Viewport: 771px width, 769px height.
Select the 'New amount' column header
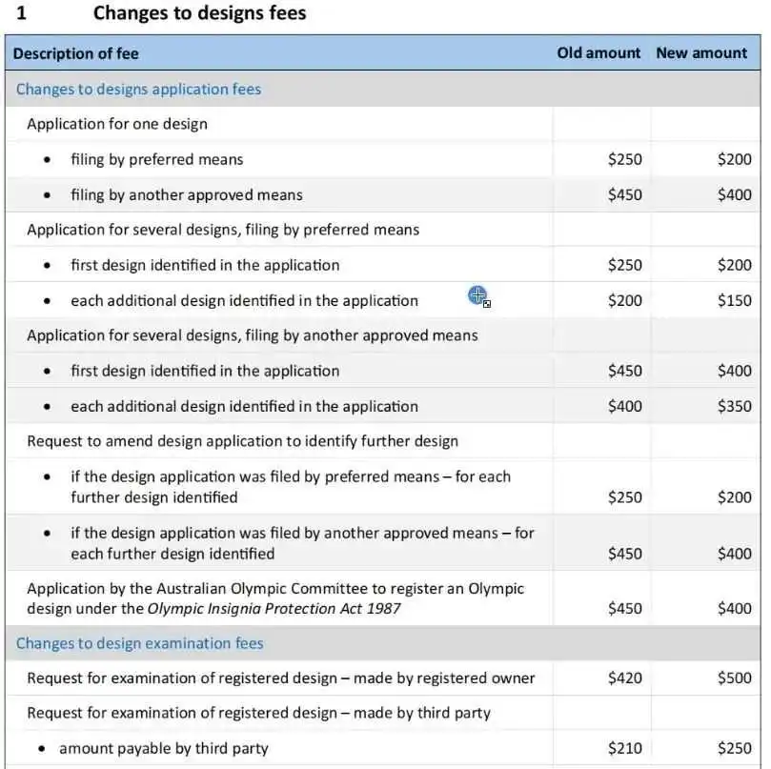click(x=701, y=52)
